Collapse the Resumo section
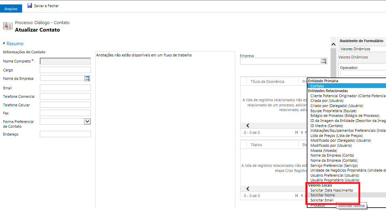The image size is (386, 212). [4, 43]
